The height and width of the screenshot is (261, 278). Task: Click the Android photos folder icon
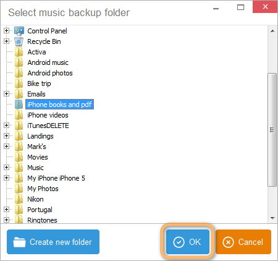click(19, 73)
